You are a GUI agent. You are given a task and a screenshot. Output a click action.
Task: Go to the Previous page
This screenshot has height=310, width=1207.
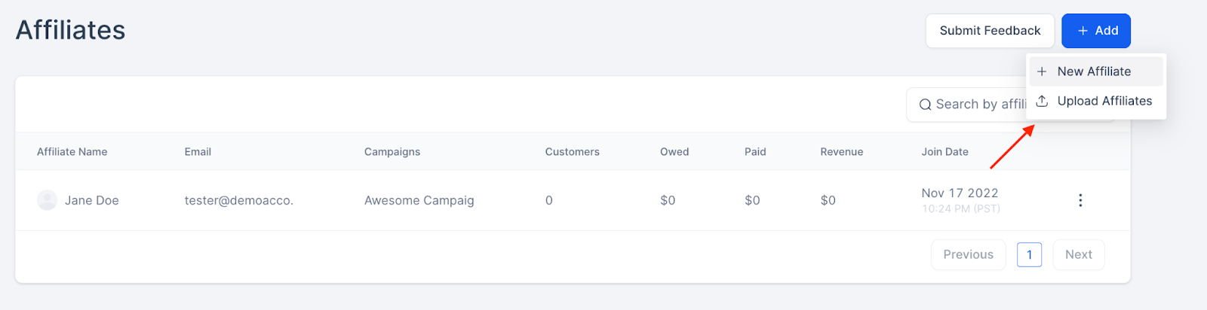click(x=968, y=254)
